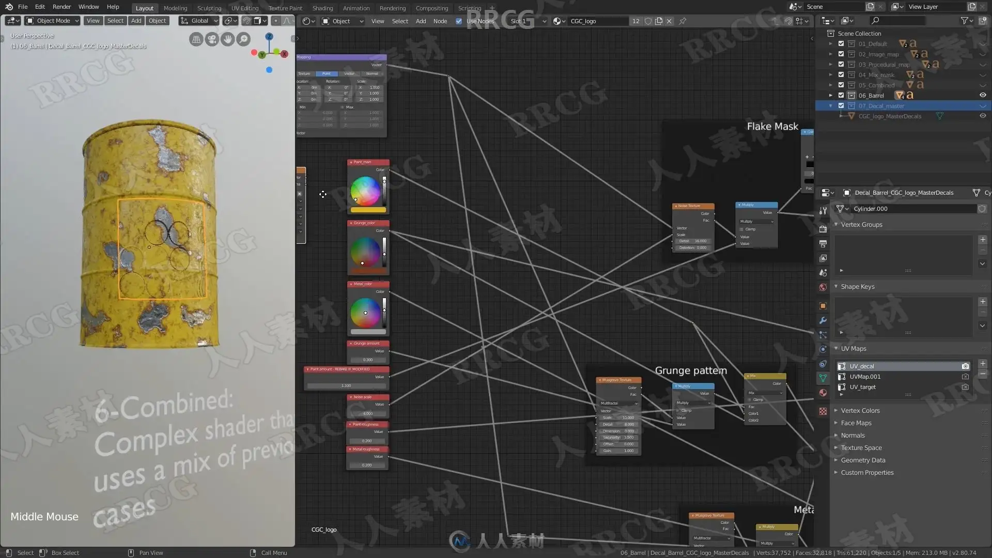Switch to the Shading workspace tab

point(322,8)
